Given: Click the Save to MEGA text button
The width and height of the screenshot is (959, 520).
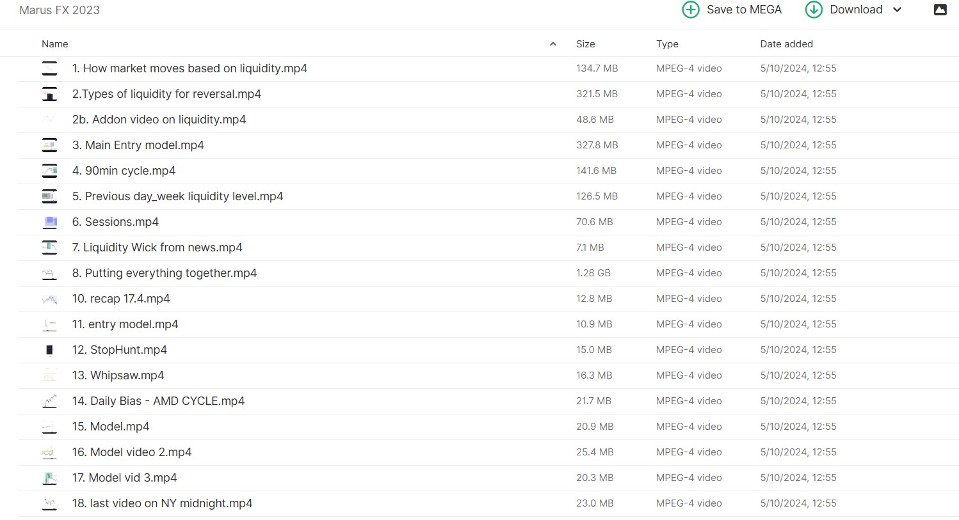Looking at the screenshot, I should click(744, 10).
